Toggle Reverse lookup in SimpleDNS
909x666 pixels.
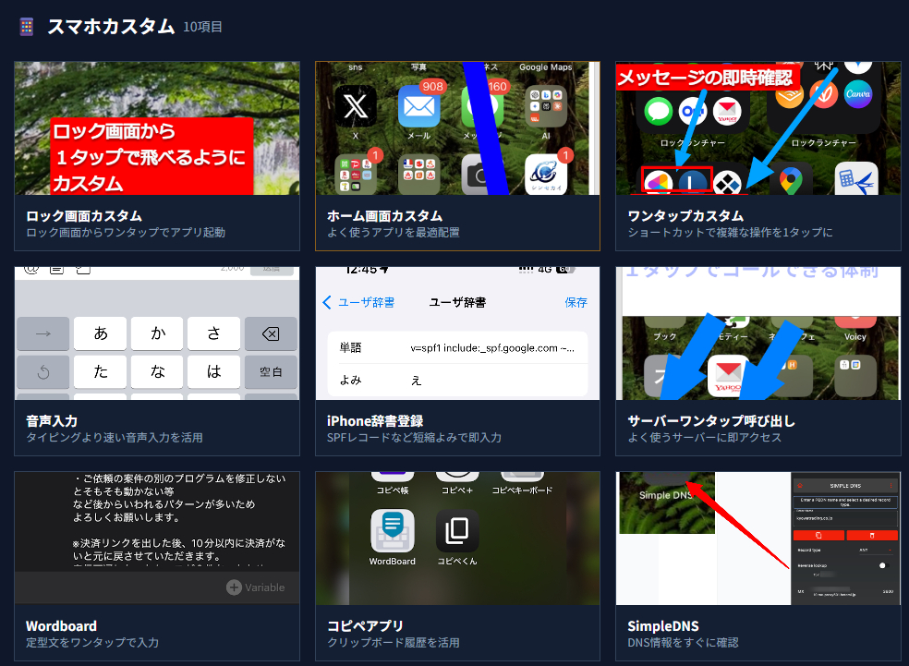(886, 565)
